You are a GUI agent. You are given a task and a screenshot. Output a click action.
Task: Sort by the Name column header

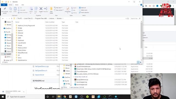point(17,22)
